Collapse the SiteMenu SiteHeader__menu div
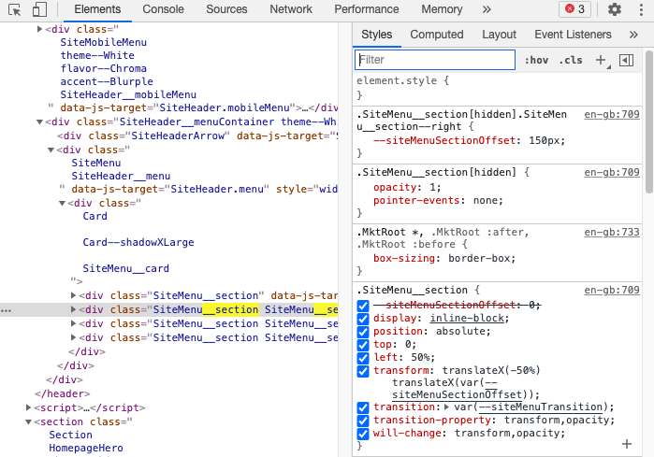This screenshot has width=654, height=457. [51, 150]
